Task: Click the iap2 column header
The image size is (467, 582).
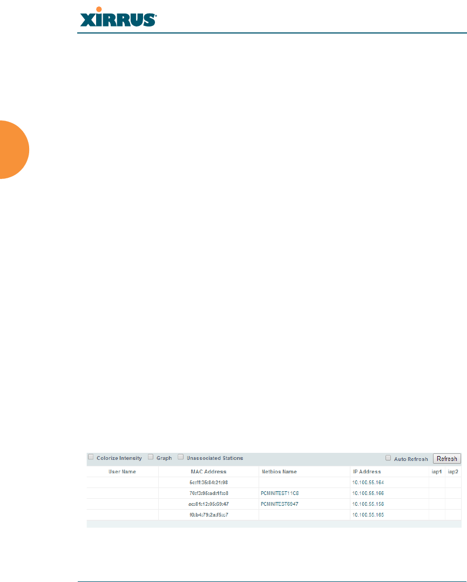Action: (x=453, y=472)
